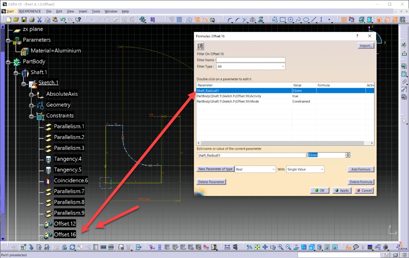Collapse the Shaft.1 tree node

16,73
